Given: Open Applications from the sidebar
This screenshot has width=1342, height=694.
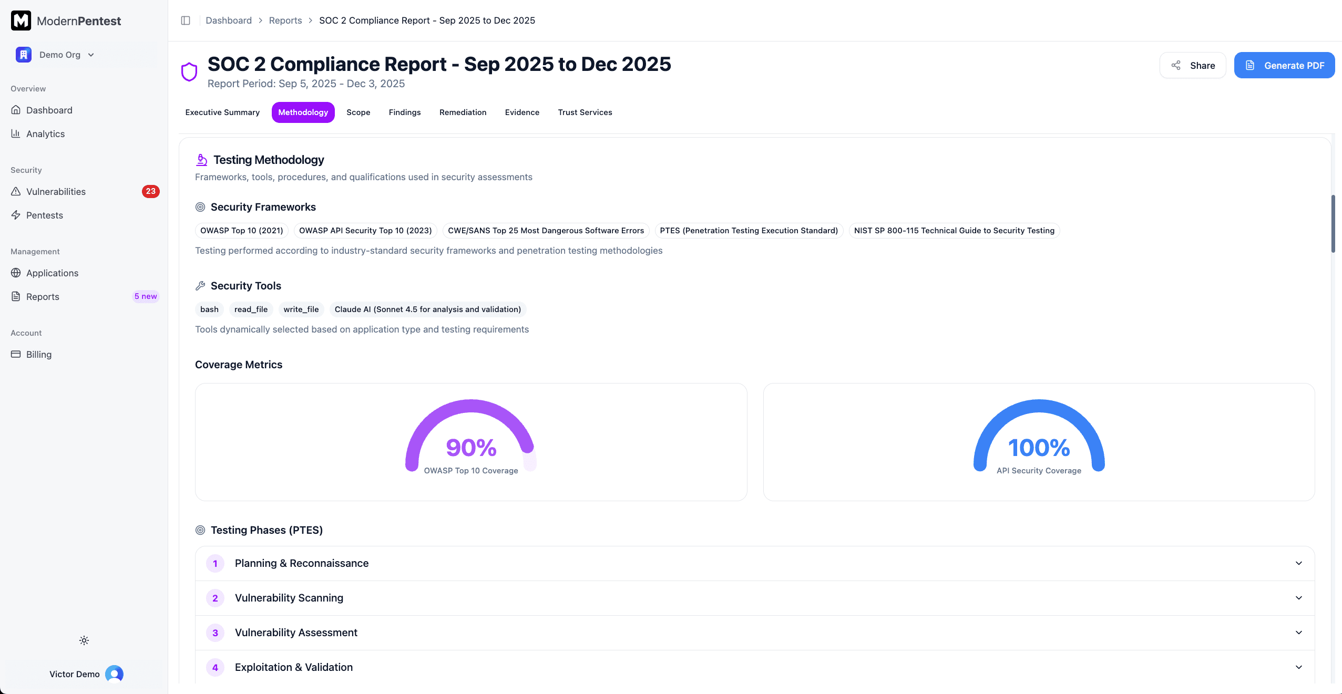Looking at the screenshot, I should click(52, 273).
